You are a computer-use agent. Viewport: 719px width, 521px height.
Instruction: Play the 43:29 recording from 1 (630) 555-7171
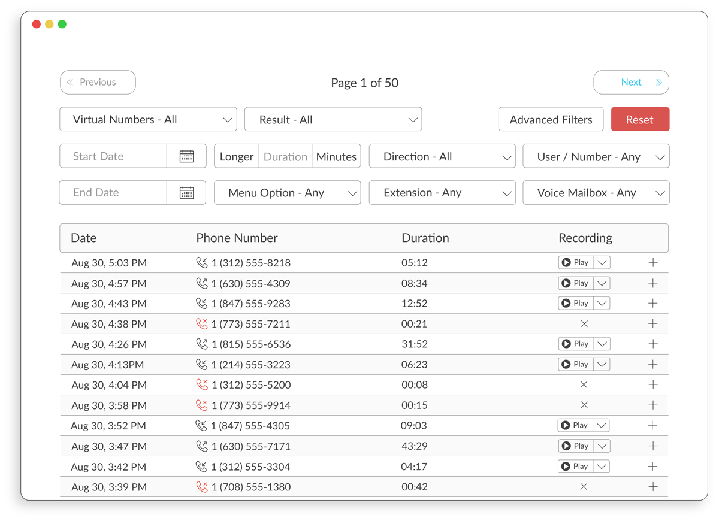coord(576,446)
